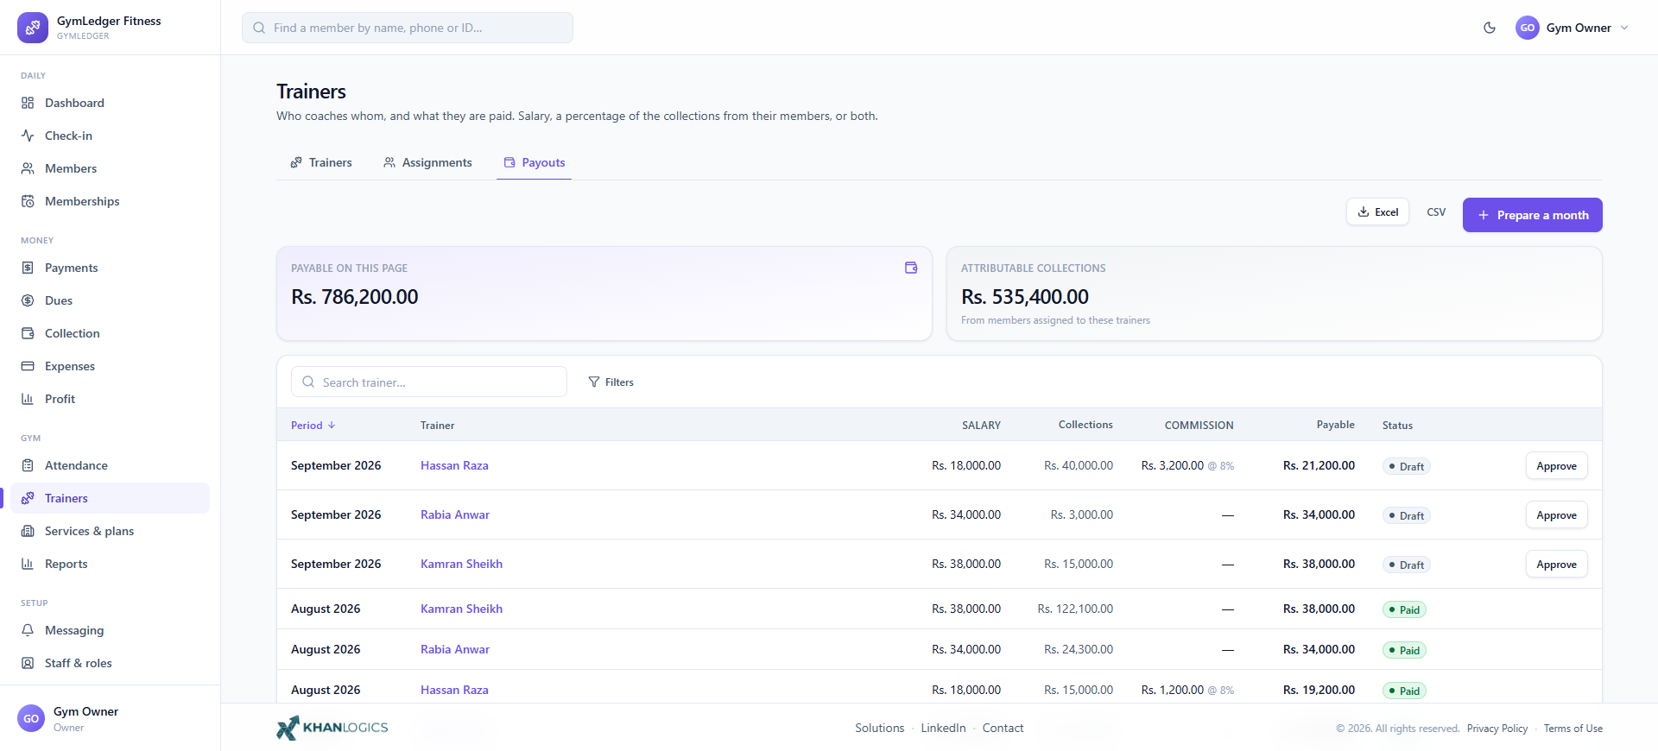1658x751 pixels.
Task: Visit the LinkedIn footer link
Action: click(x=943, y=728)
